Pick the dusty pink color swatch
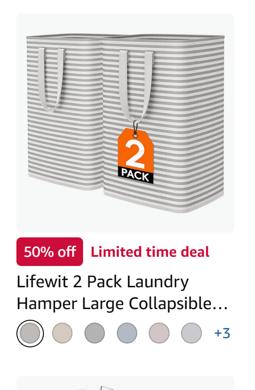The width and height of the screenshot is (255, 390). pyautogui.click(x=159, y=333)
